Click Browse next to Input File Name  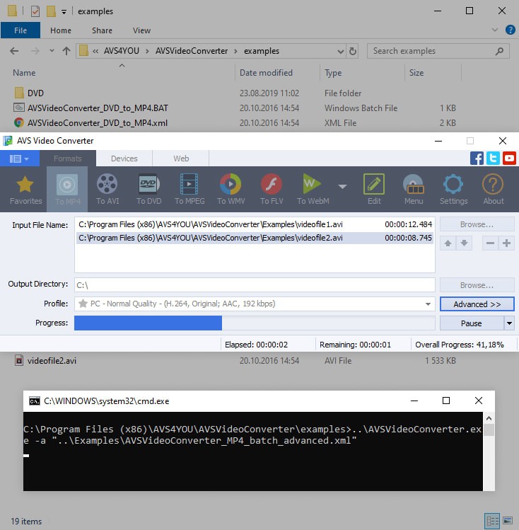click(x=477, y=224)
